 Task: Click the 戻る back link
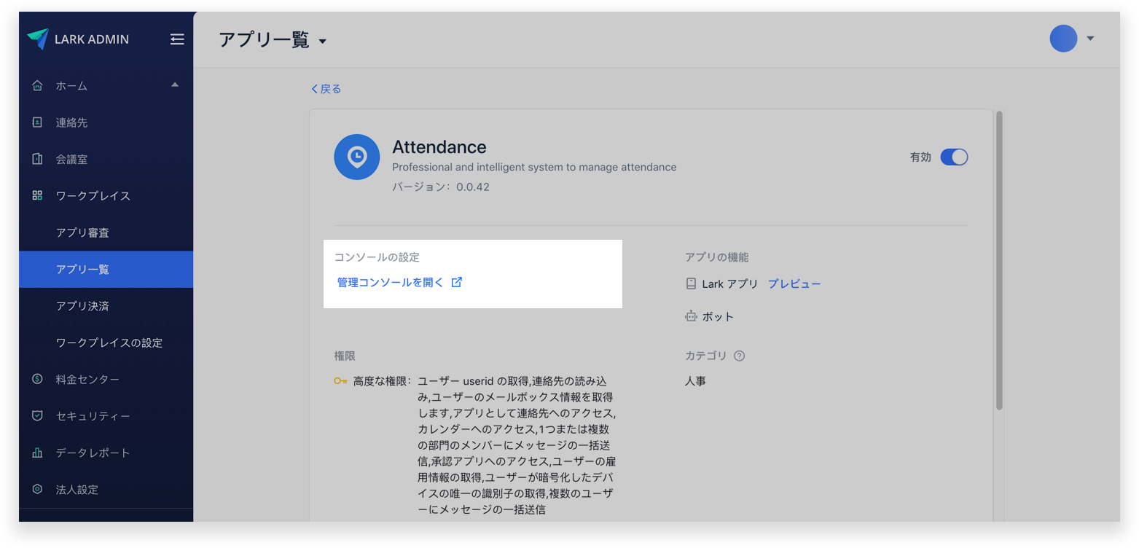click(326, 89)
